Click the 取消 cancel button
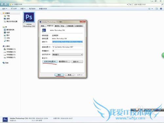Image resolution: width=164 pixels, height=123 pixels. [70, 75]
